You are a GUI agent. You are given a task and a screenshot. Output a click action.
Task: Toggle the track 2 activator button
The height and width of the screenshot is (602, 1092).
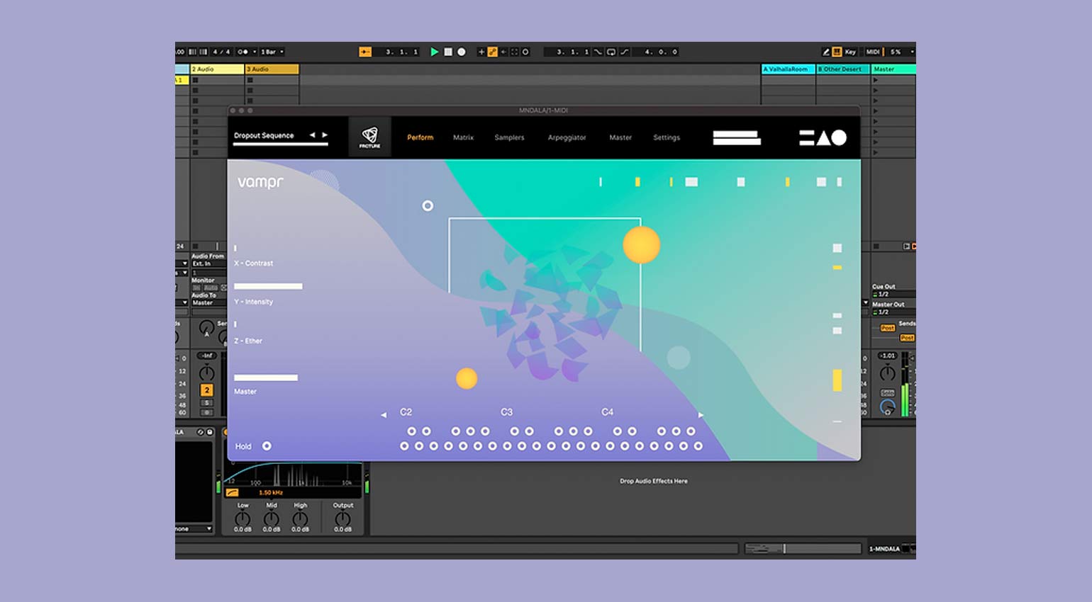[206, 390]
